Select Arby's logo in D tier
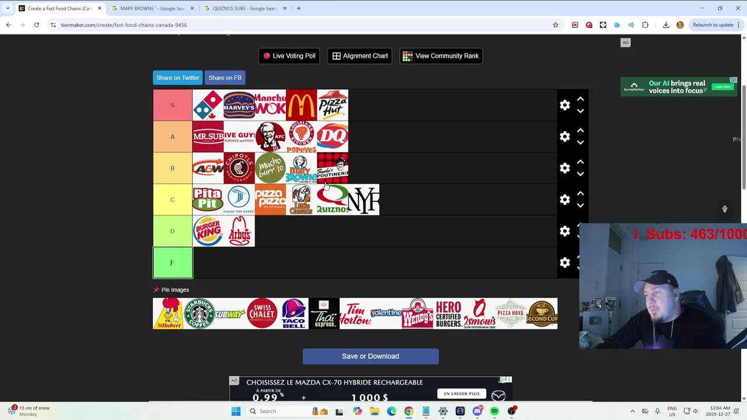The image size is (747, 420). (239, 231)
